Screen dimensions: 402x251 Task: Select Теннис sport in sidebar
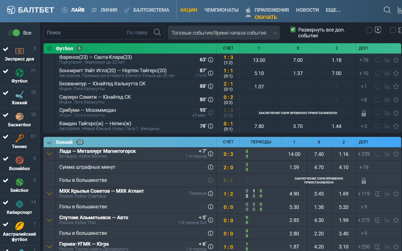click(19, 141)
